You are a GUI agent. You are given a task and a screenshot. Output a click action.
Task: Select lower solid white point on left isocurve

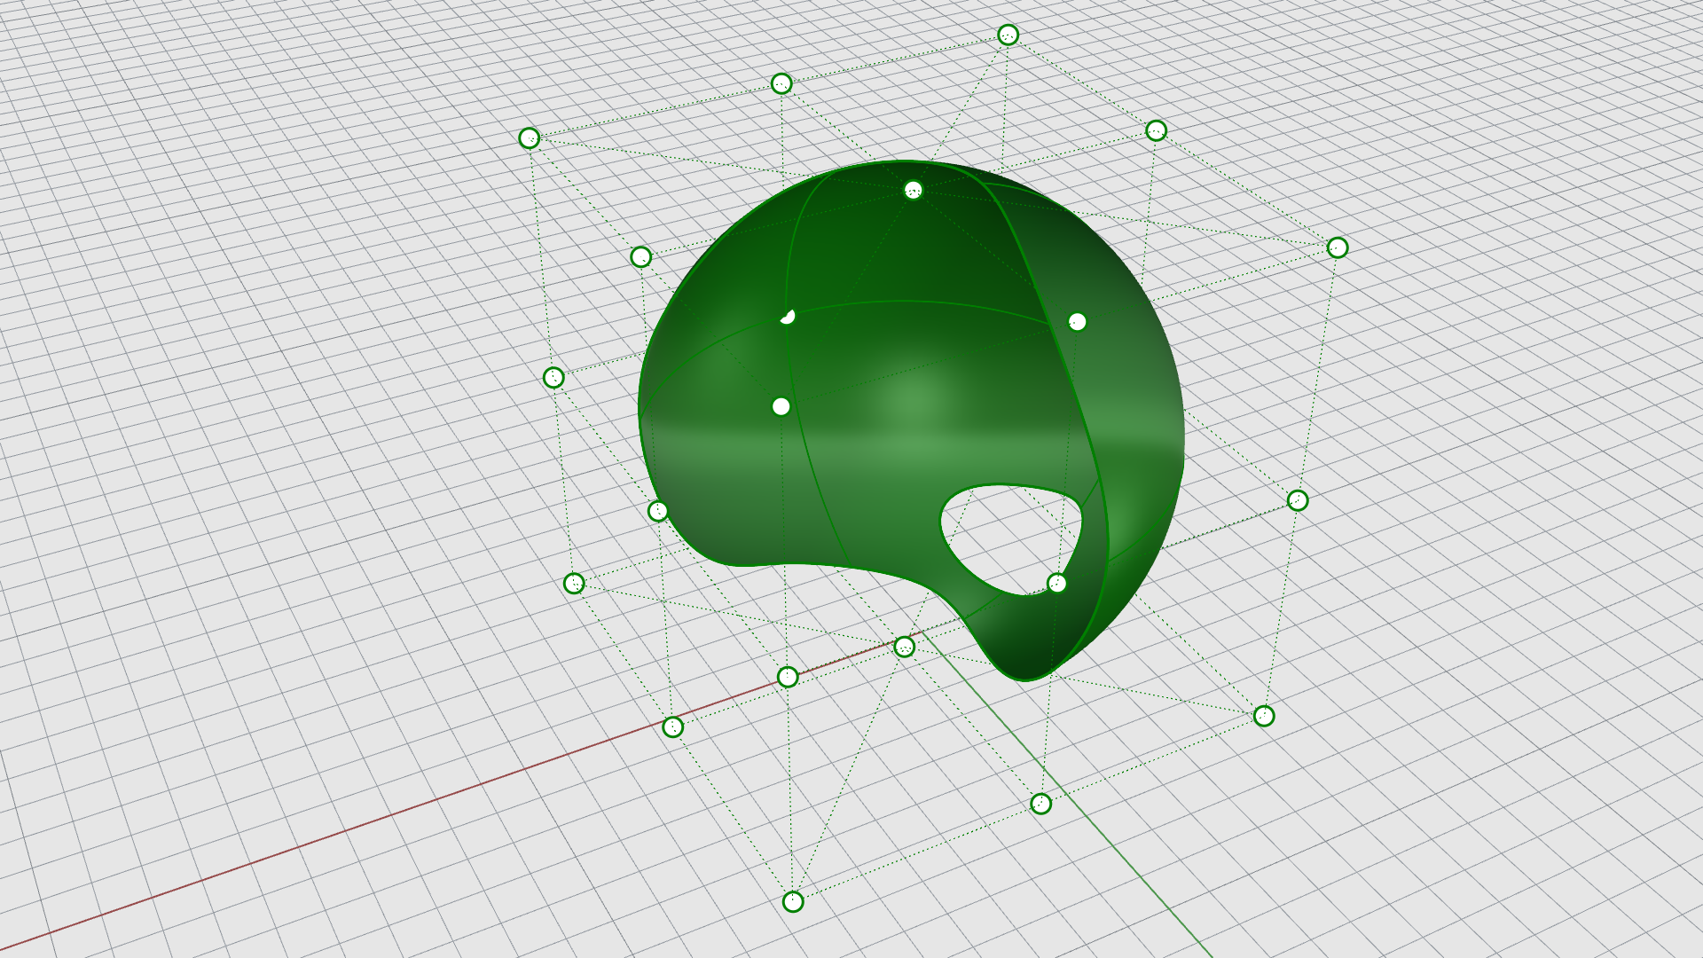pyautogui.click(x=781, y=406)
